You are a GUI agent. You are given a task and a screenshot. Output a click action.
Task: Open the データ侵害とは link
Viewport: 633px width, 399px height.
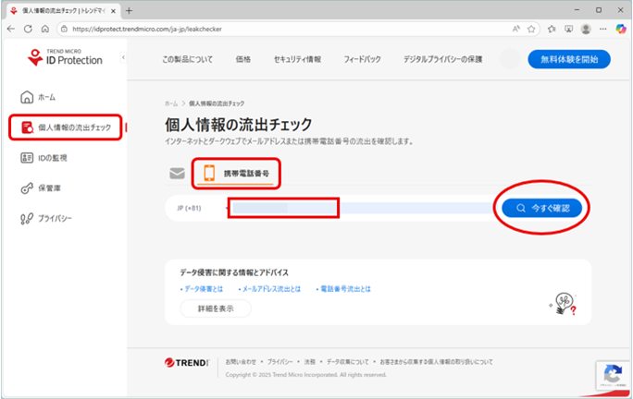pyautogui.click(x=203, y=289)
